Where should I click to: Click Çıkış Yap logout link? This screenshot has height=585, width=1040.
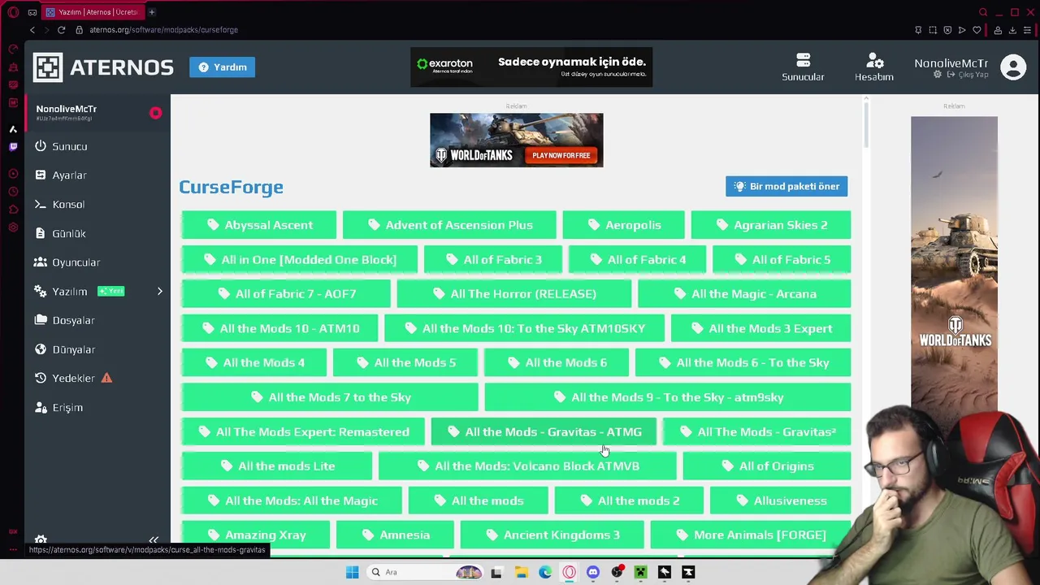[x=968, y=75]
